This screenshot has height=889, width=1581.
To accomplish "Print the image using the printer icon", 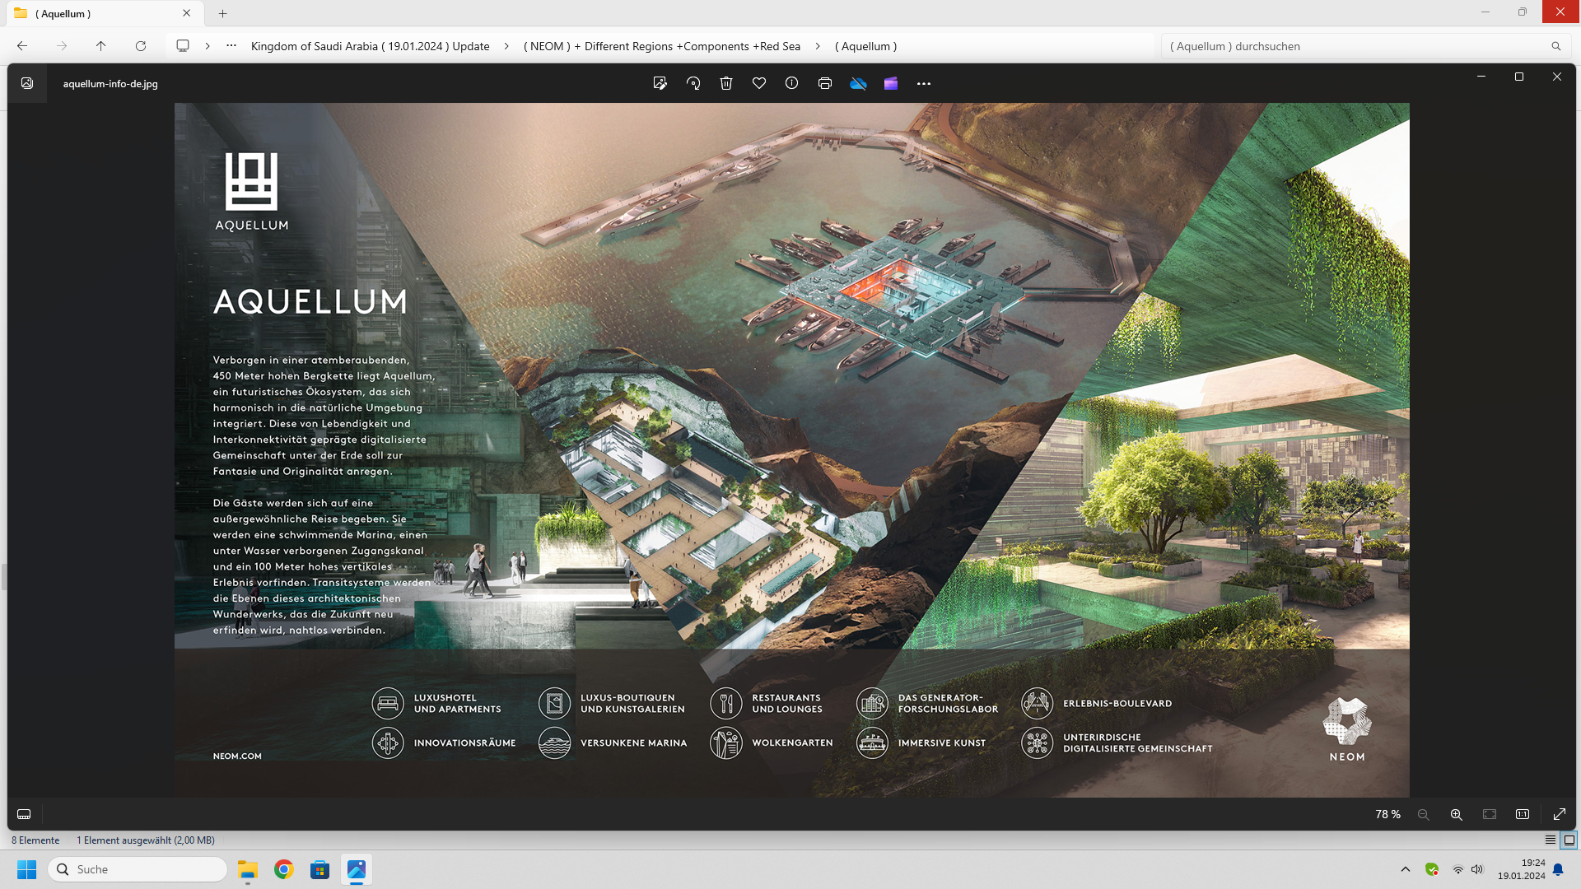I will coord(825,83).
